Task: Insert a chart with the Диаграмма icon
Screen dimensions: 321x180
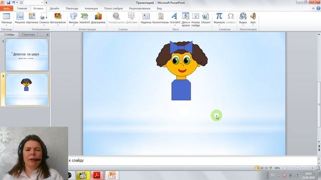Action: click(x=98, y=16)
